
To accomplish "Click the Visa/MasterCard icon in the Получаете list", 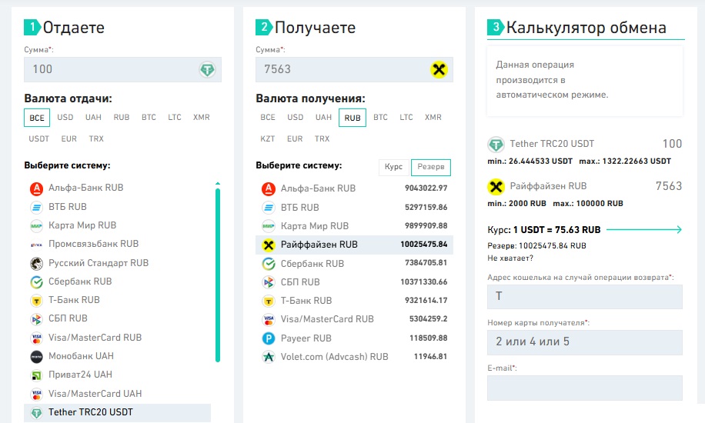I will 269,320.
